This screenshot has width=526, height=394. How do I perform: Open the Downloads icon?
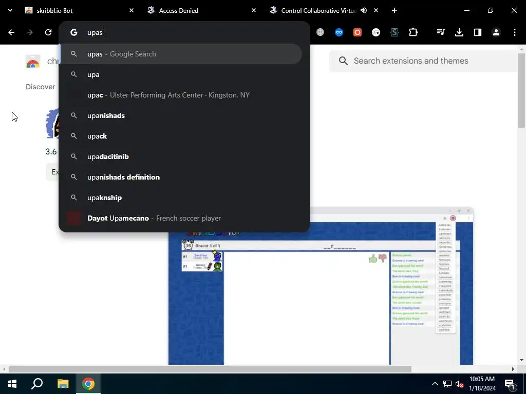click(459, 32)
